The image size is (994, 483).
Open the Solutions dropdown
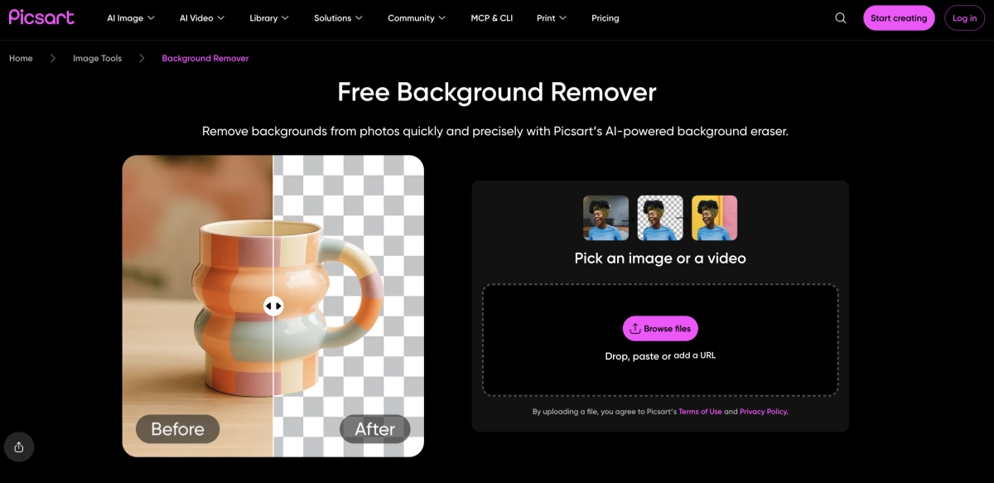[338, 18]
